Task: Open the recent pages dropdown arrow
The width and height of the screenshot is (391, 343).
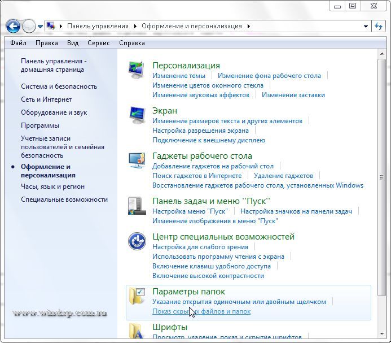Action: click(40, 26)
